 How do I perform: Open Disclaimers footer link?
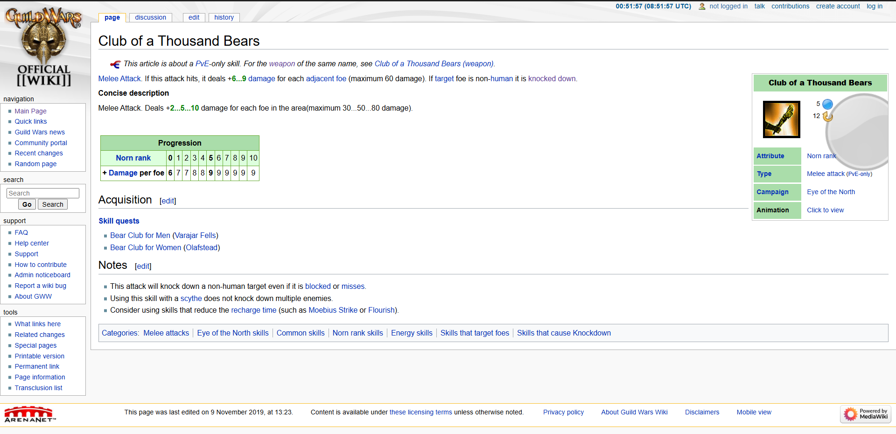pos(702,412)
